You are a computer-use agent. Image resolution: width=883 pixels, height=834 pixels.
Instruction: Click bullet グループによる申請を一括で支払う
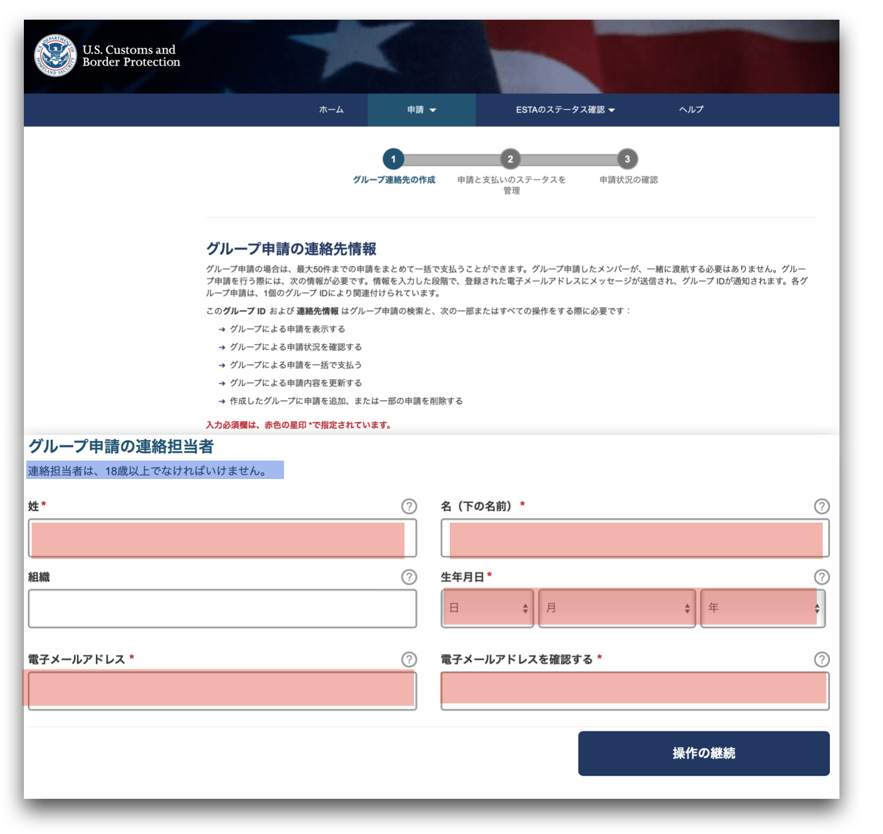(x=295, y=365)
